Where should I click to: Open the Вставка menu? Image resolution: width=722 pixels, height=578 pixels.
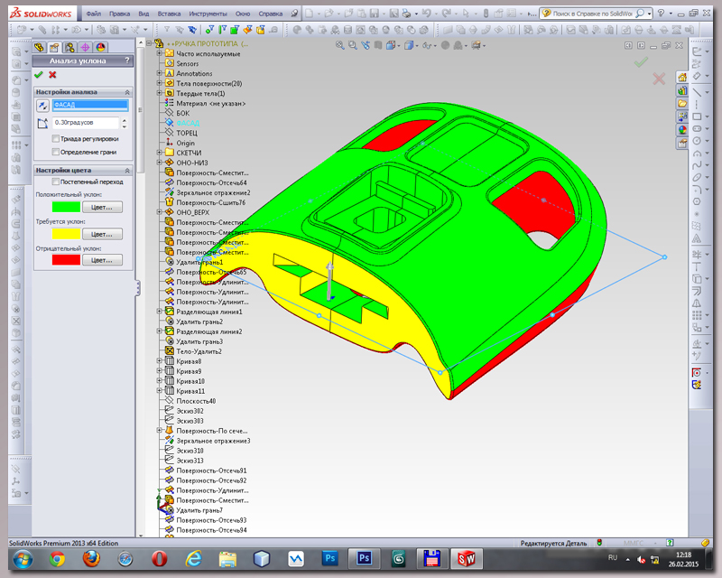click(171, 14)
